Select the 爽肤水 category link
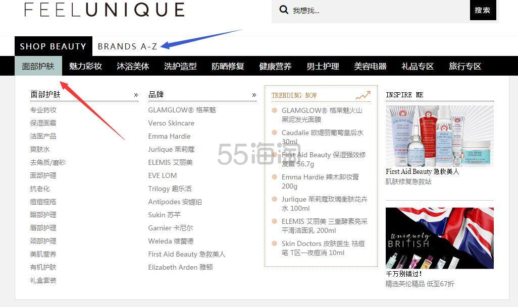Viewport: 518px width, 307px height. click(x=40, y=149)
